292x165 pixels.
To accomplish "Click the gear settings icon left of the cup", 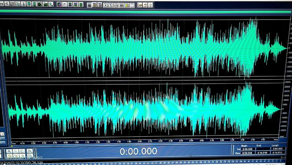I will coord(140,5).
